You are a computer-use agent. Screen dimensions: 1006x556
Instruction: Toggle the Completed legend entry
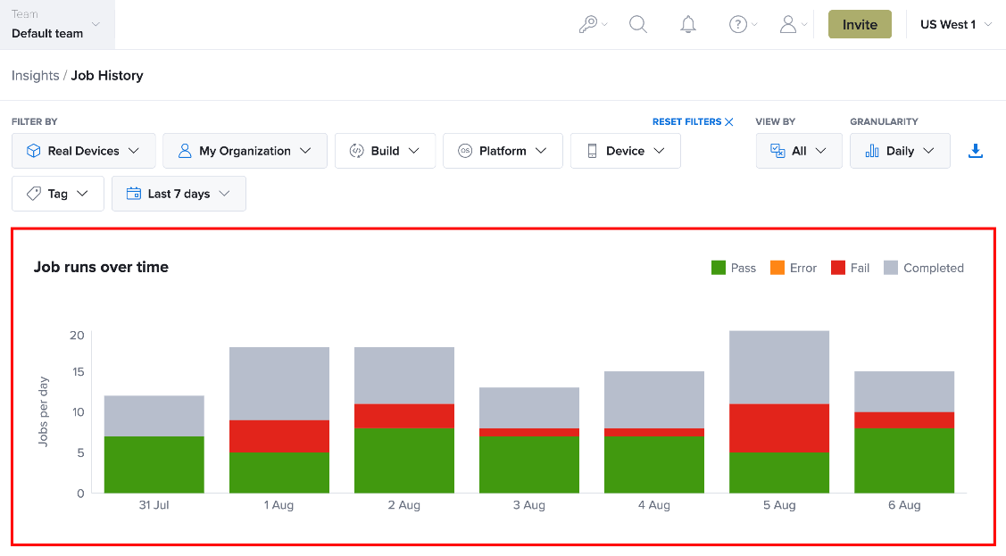point(923,268)
